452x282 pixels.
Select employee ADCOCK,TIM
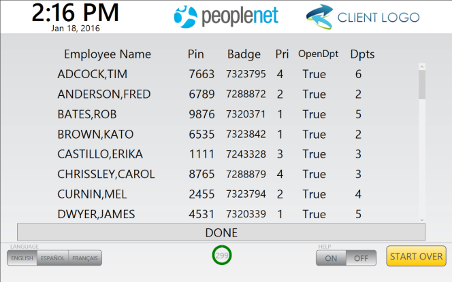[x=93, y=74]
